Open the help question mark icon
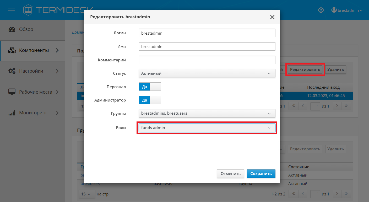 coord(321,10)
